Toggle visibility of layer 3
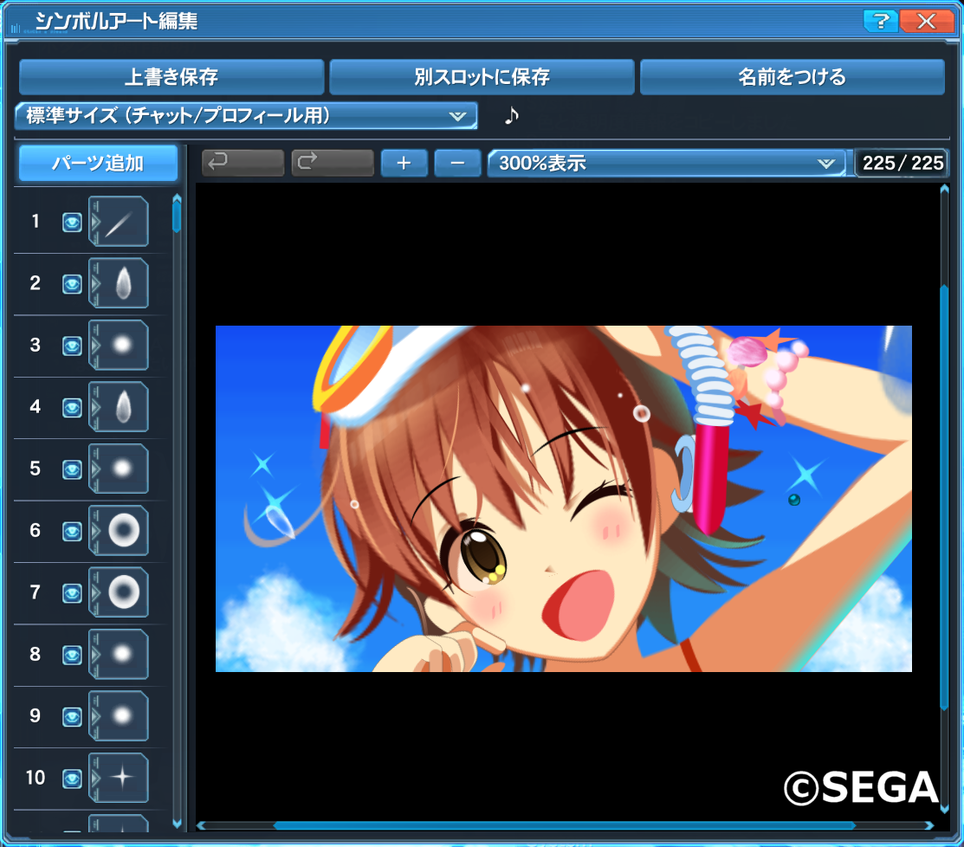Screen dimensions: 964x847 click(72, 346)
